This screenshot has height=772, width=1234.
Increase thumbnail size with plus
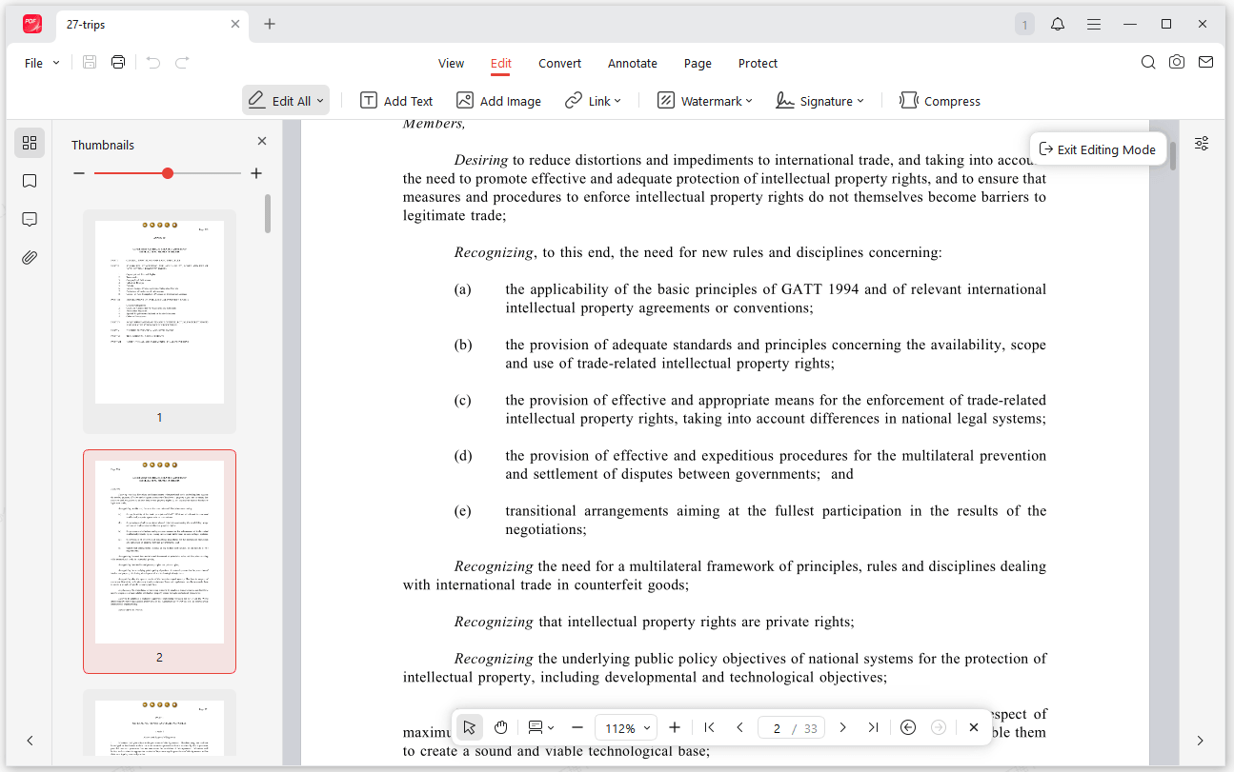(x=256, y=173)
